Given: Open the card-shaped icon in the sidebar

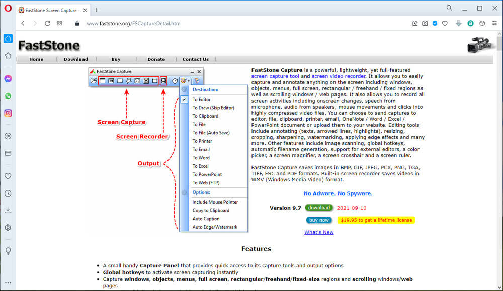Looking at the screenshot, I should [x=8, y=153].
